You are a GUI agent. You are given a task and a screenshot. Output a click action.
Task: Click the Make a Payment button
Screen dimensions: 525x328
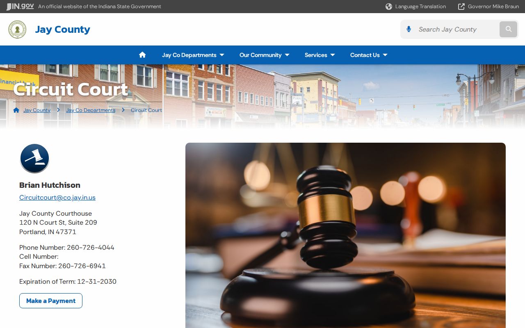pos(51,301)
